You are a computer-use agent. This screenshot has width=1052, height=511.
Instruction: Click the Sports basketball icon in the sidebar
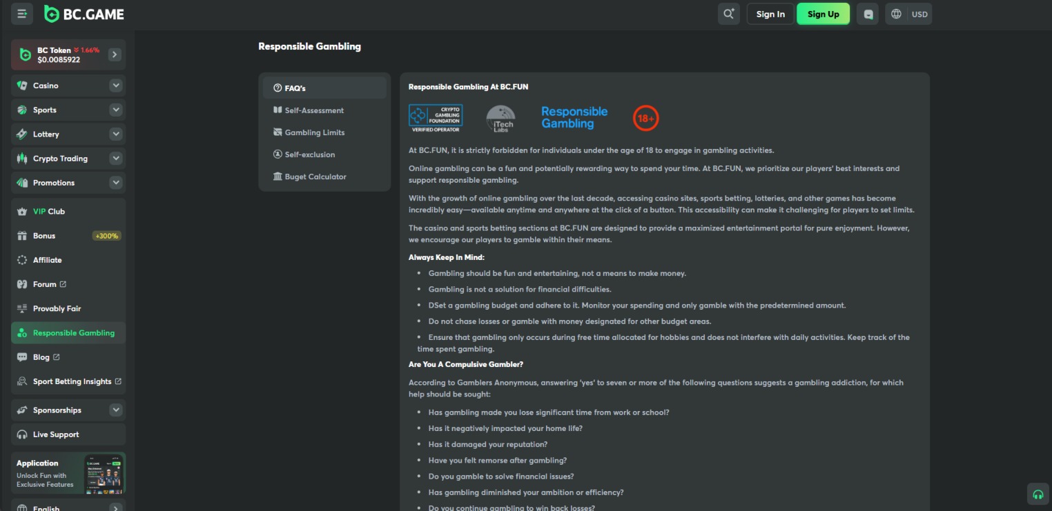click(22, 110)
